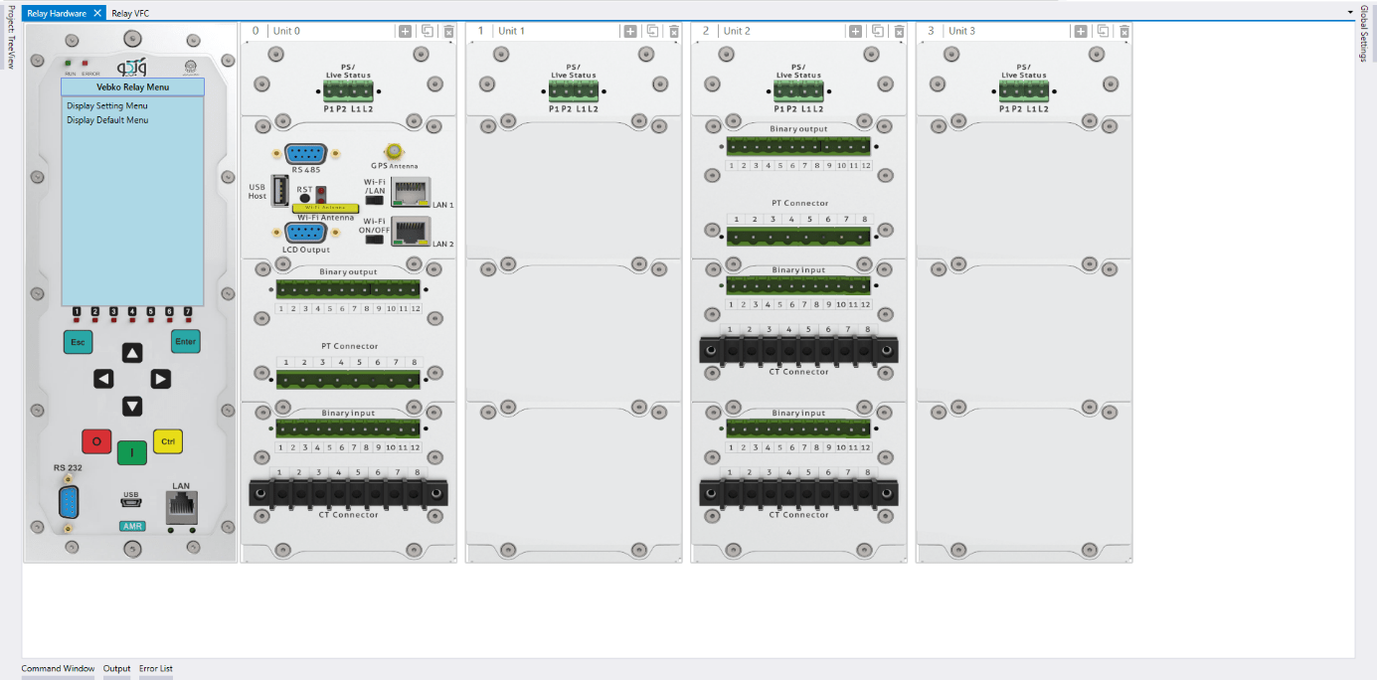
Task: Click the front panel LAN port
Action: (181, 507)
